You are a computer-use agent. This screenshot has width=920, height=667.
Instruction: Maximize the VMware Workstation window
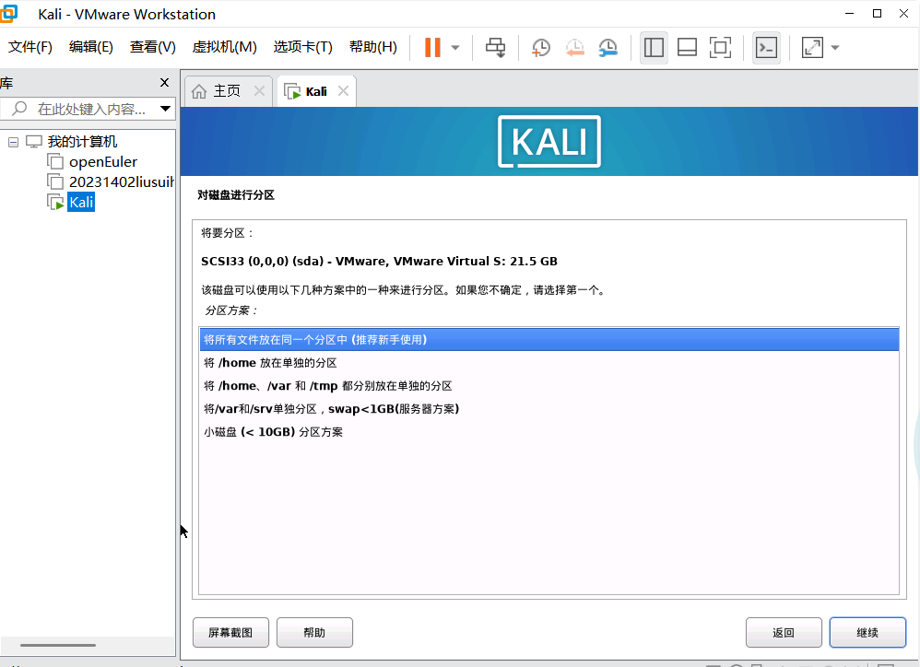tap(878, 14)
